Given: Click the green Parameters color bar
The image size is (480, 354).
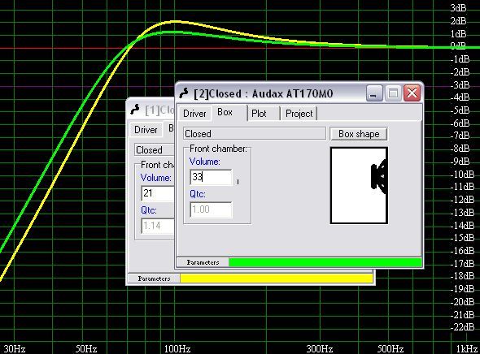Looking at the screenshot, I should pos(325,262).
